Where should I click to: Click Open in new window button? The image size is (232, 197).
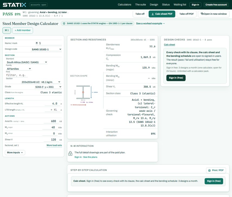click(214, 14)
